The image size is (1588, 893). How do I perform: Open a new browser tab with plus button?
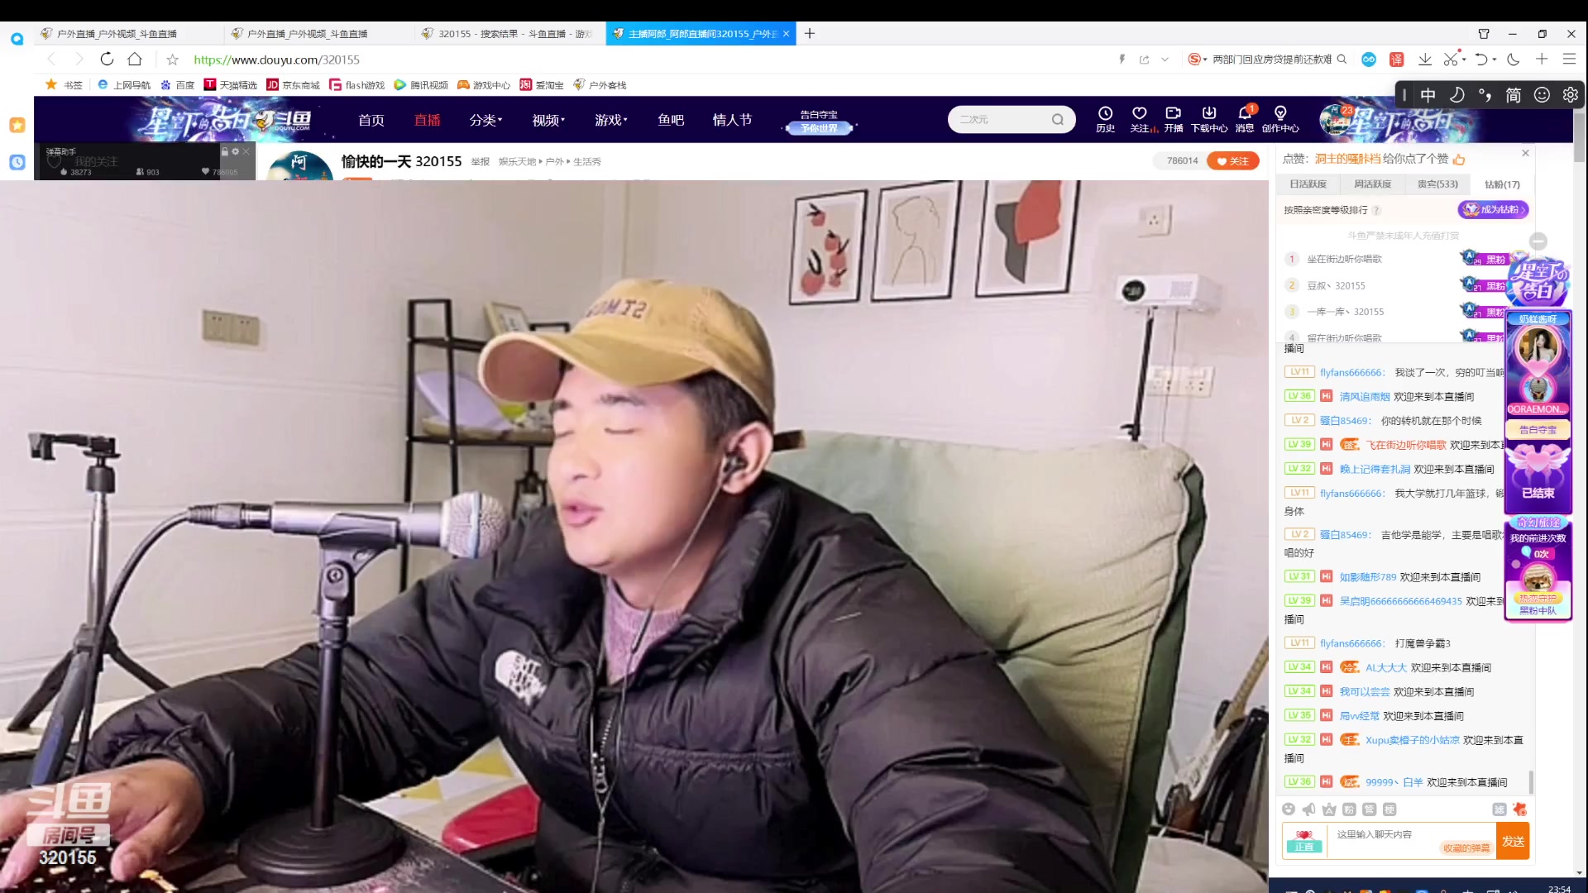pyautogui.click(x=810, y=33)
